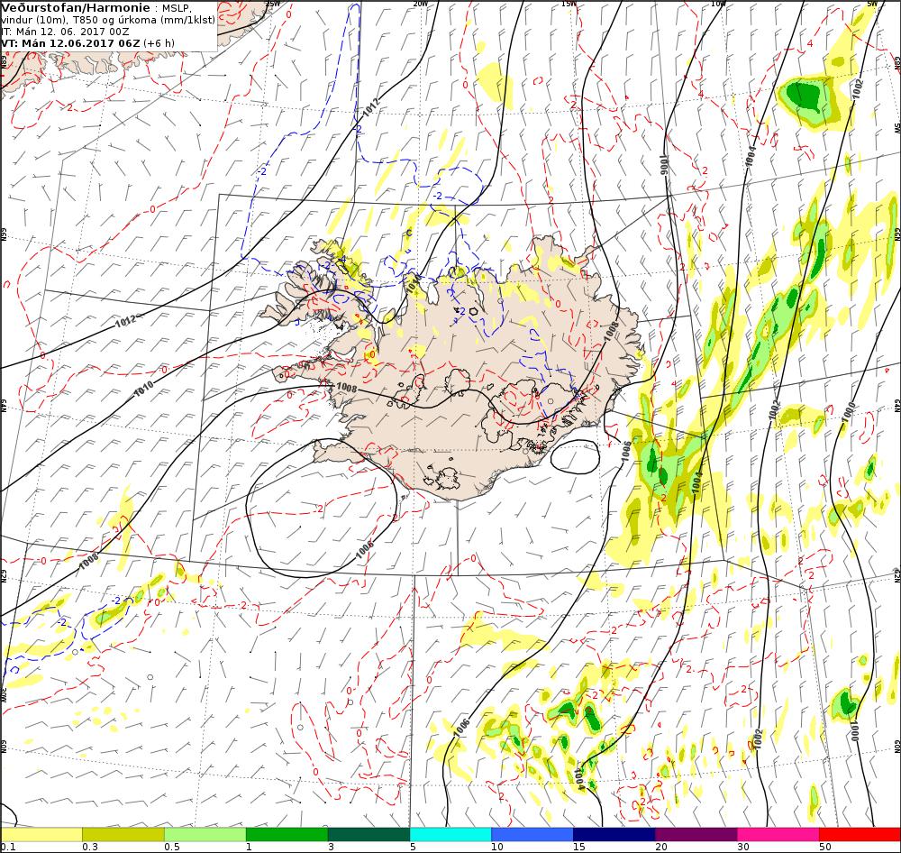
Task: Click the blue 10 mm legend swatch
Action: click(532, 834)
